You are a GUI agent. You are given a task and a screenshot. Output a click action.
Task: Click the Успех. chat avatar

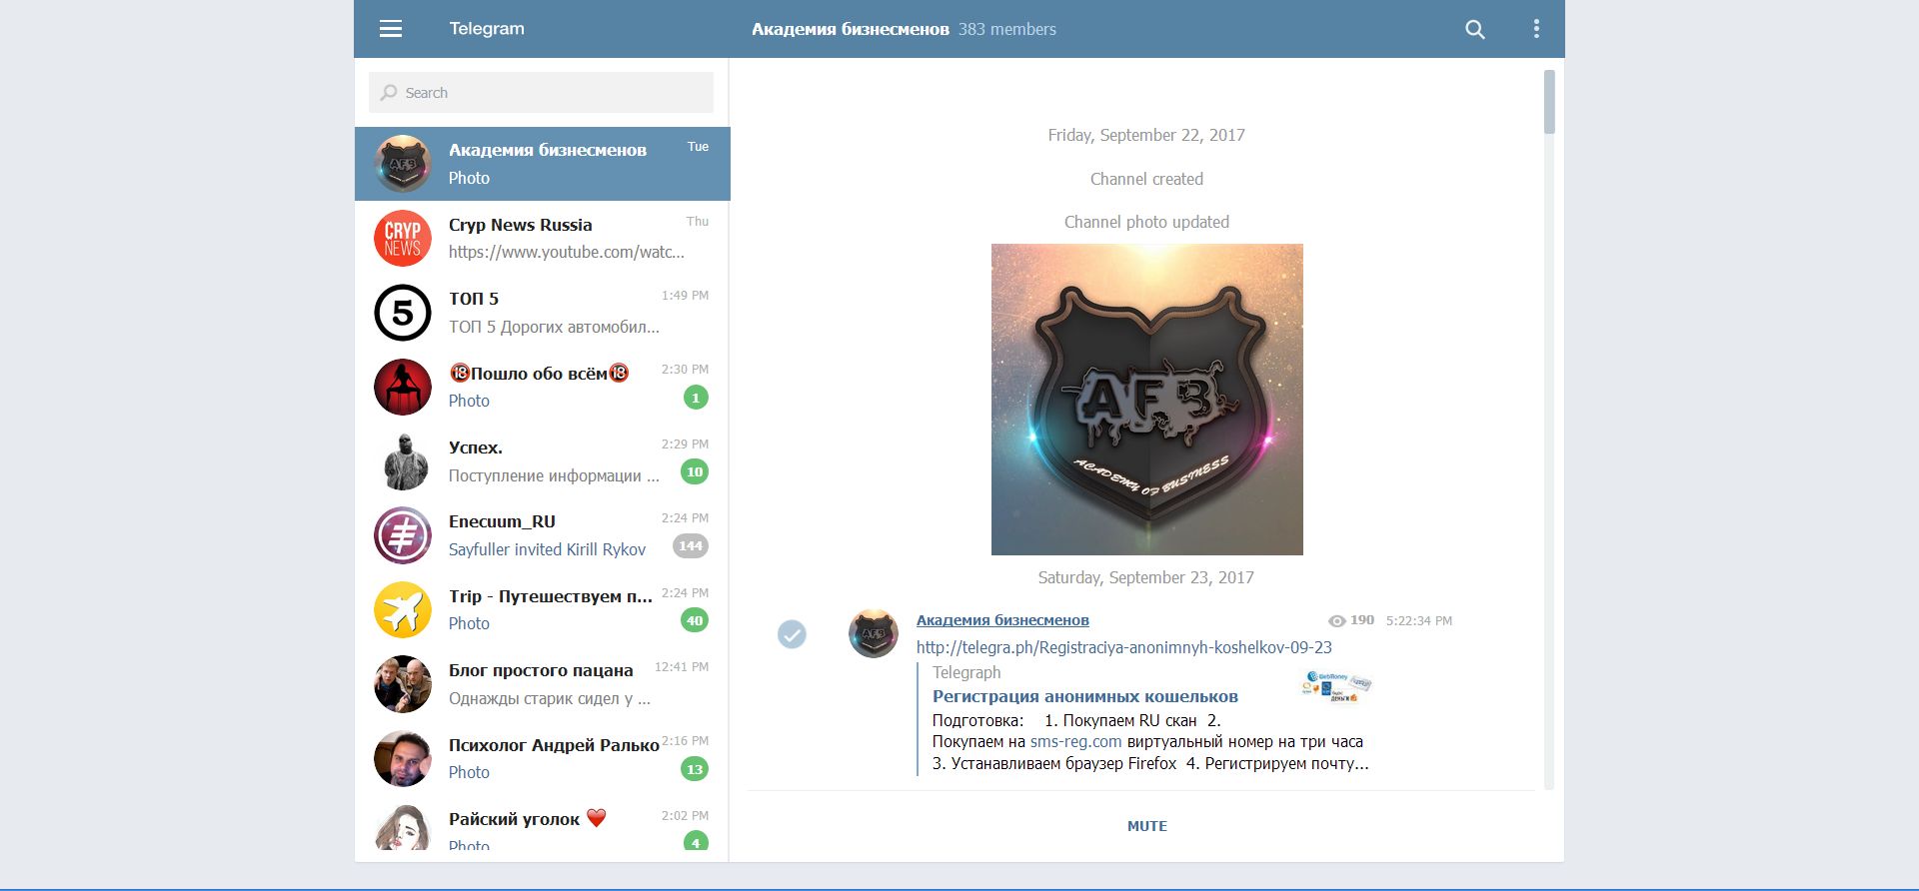[402, 461]
